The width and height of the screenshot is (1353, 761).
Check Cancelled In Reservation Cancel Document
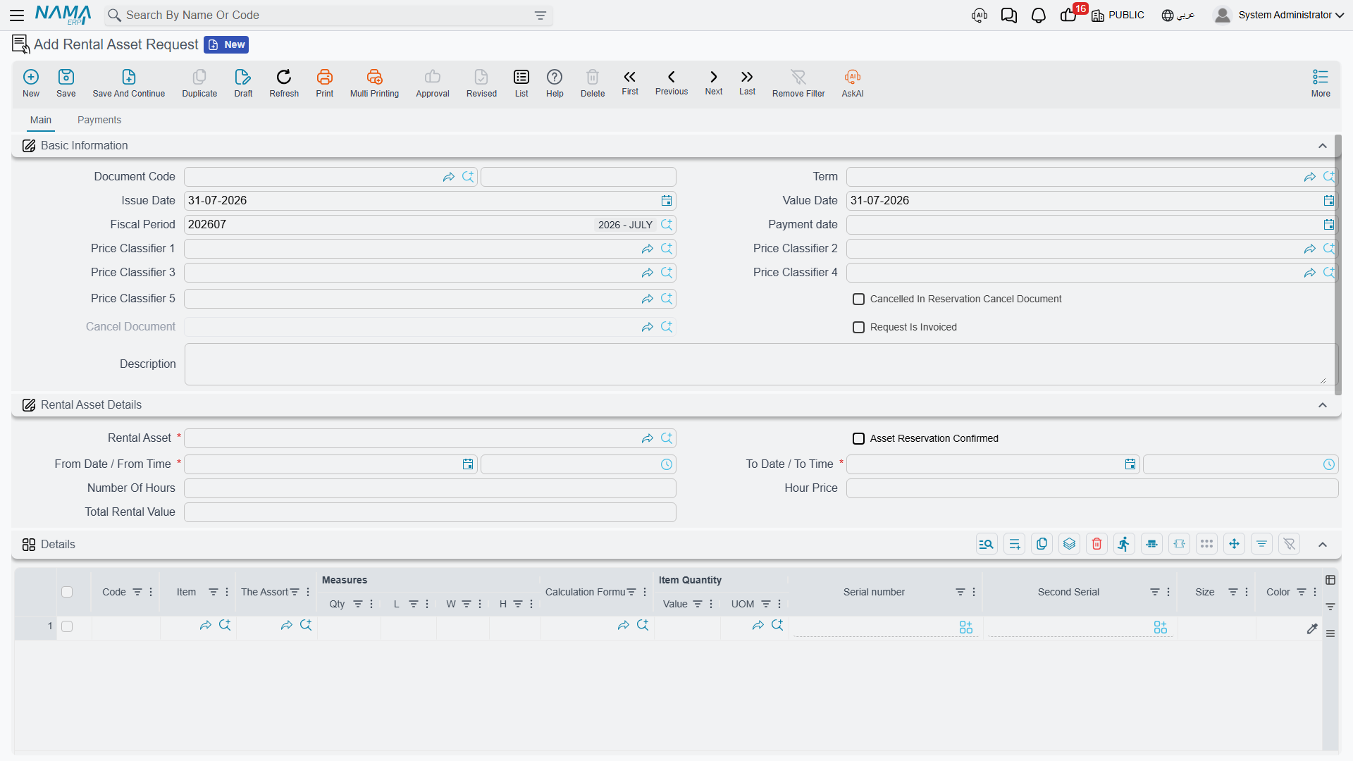click(x=858, y=299)
